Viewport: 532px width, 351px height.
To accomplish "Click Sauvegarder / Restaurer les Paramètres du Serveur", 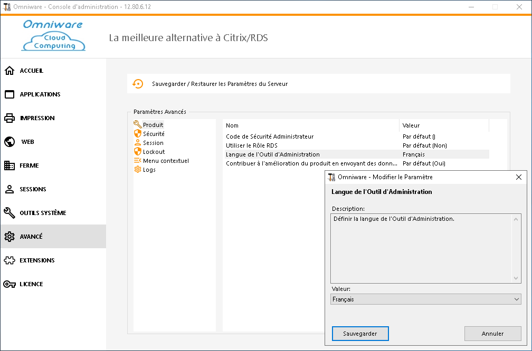I will point(319,84).
